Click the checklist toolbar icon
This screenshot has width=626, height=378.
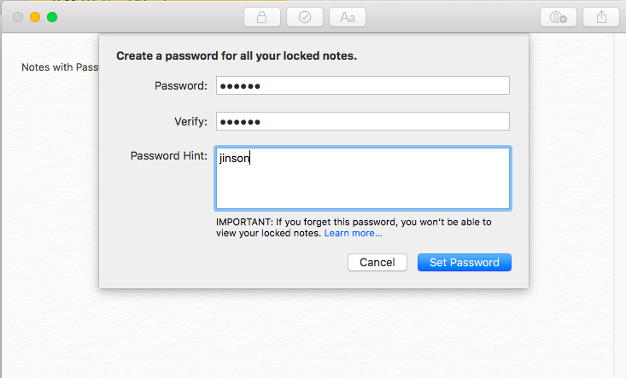305,18
